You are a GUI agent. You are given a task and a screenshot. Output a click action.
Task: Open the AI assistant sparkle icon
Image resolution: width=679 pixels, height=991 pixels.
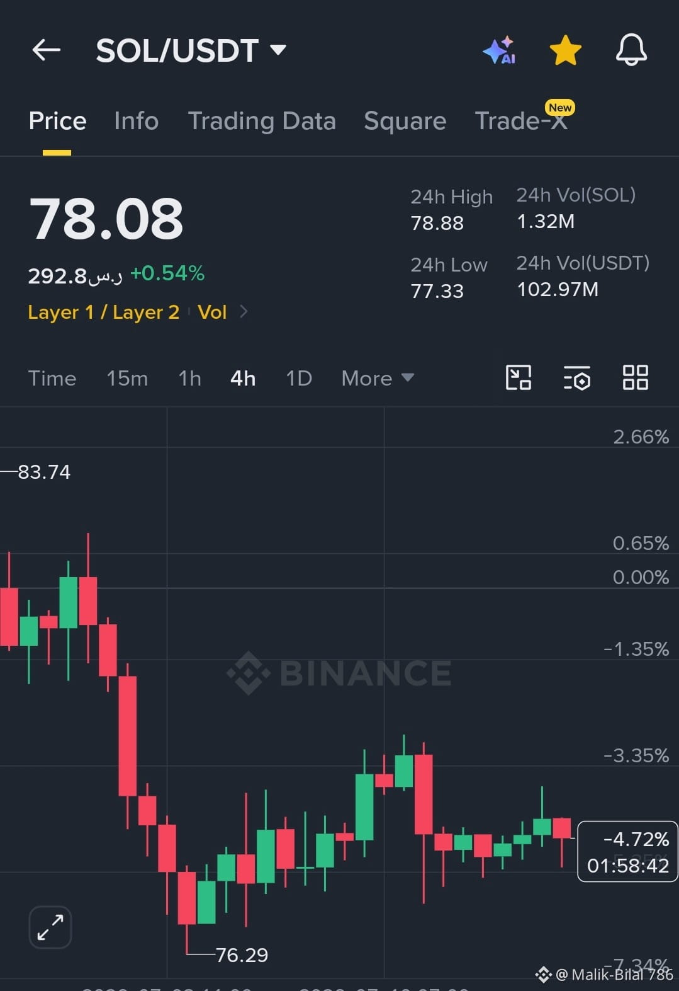pos(500,50)
